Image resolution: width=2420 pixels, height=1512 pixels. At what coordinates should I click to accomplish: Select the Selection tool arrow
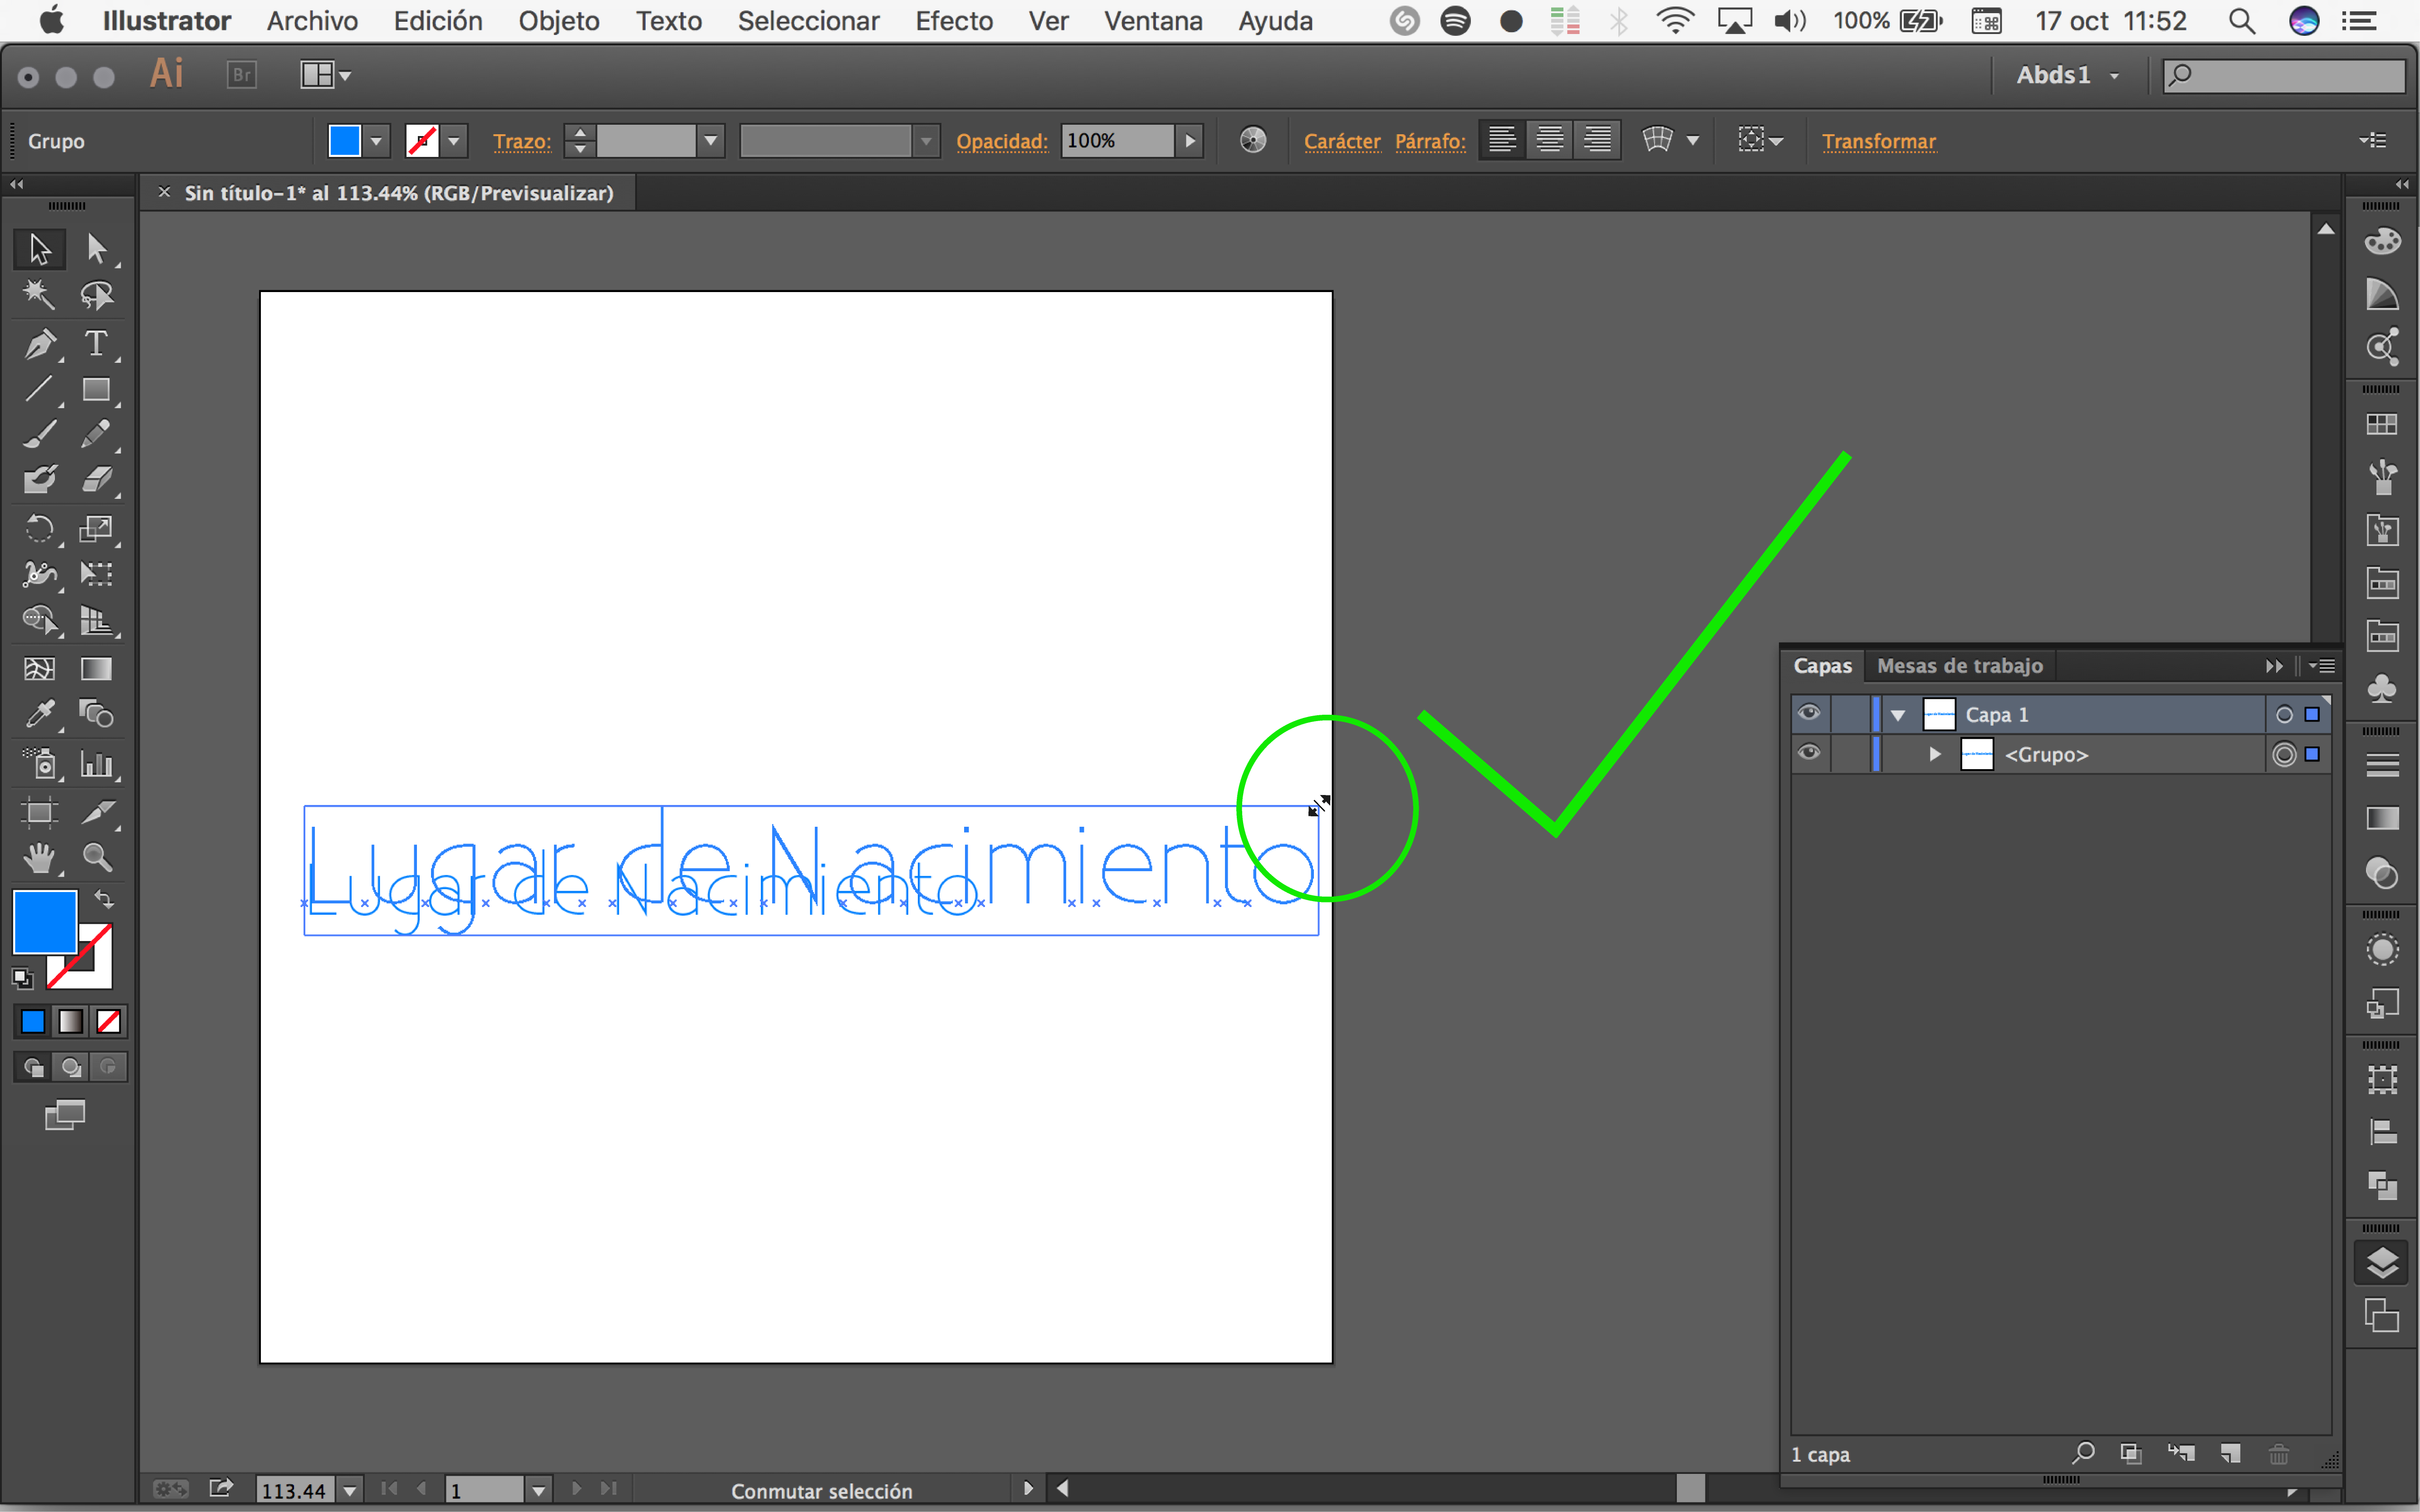39,248
